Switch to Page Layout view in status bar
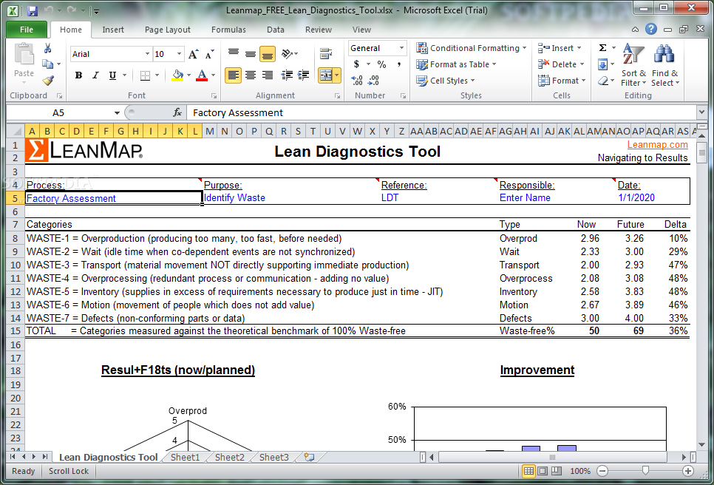 [543, 471]
